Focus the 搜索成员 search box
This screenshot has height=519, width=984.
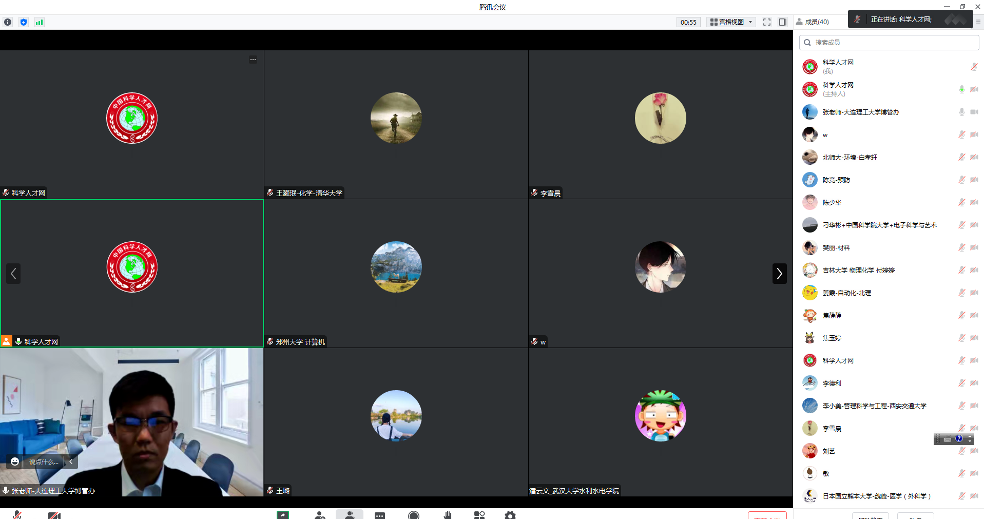pyautogui.click(x=889, y=43)
